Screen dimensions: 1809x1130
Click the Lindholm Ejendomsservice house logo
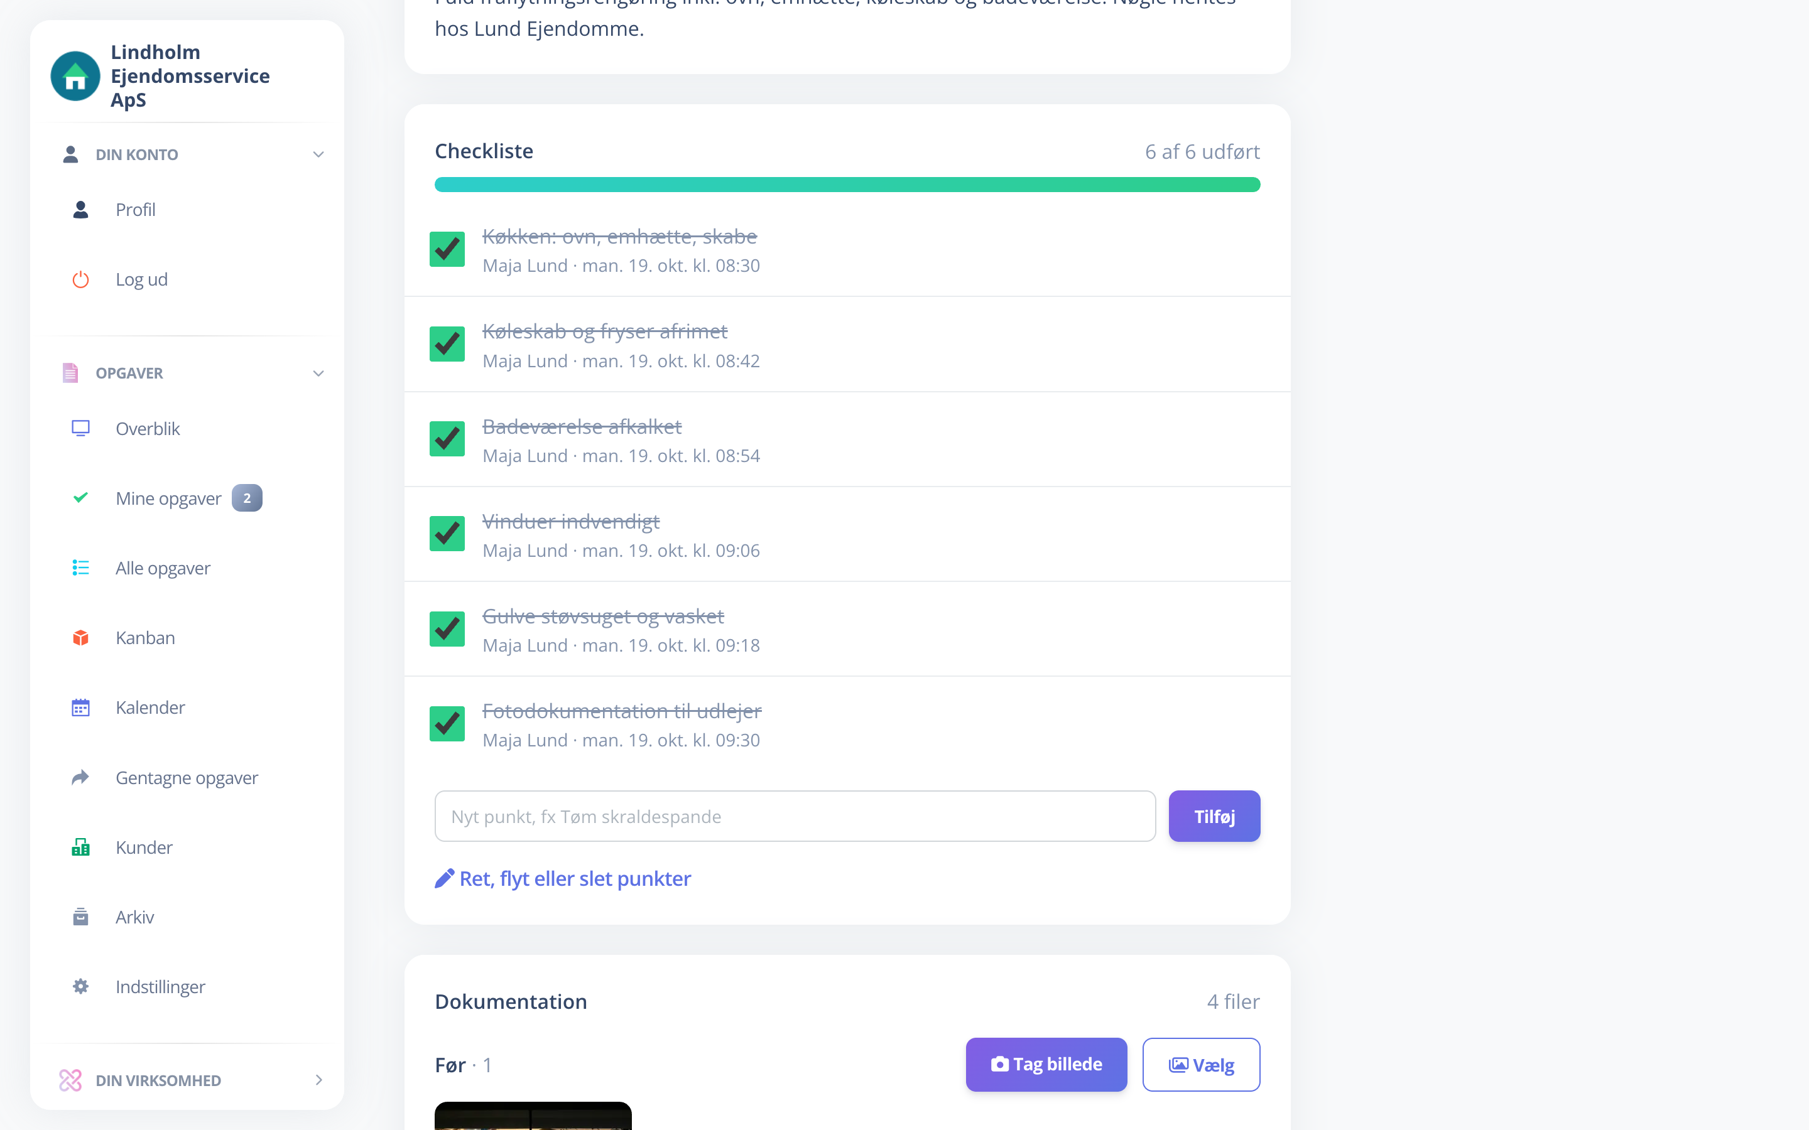pyautogui.click(x=75, y=75)
